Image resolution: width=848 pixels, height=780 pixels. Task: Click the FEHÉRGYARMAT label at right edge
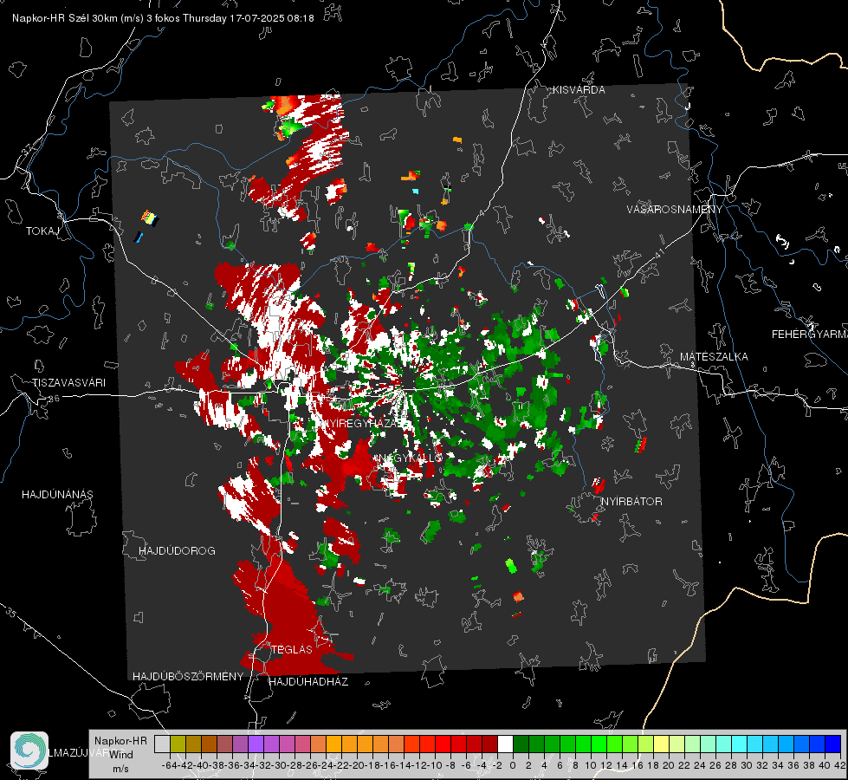coord(809,335)
